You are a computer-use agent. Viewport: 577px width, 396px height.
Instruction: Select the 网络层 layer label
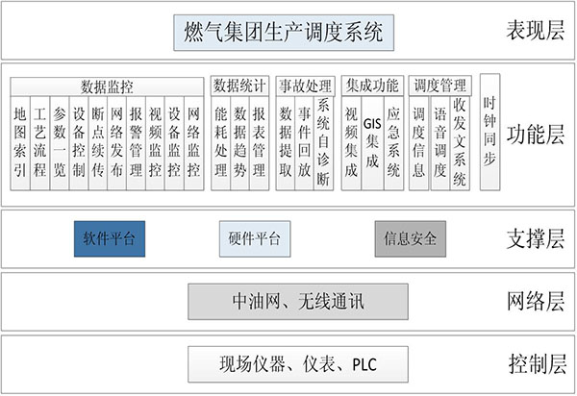click(535, 302)
